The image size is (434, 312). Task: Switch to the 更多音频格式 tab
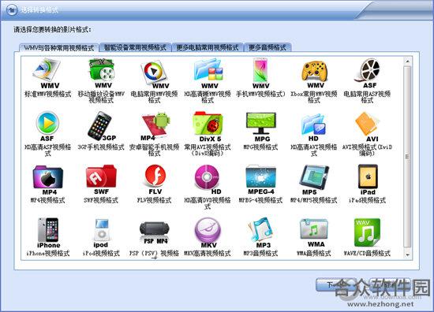tap(268, 47)
